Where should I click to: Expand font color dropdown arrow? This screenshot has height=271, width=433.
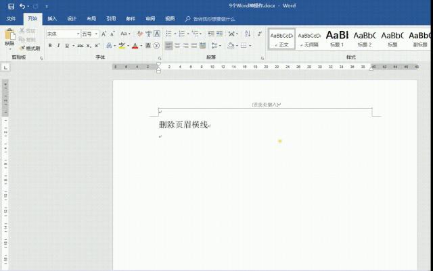tap(141, 46)
